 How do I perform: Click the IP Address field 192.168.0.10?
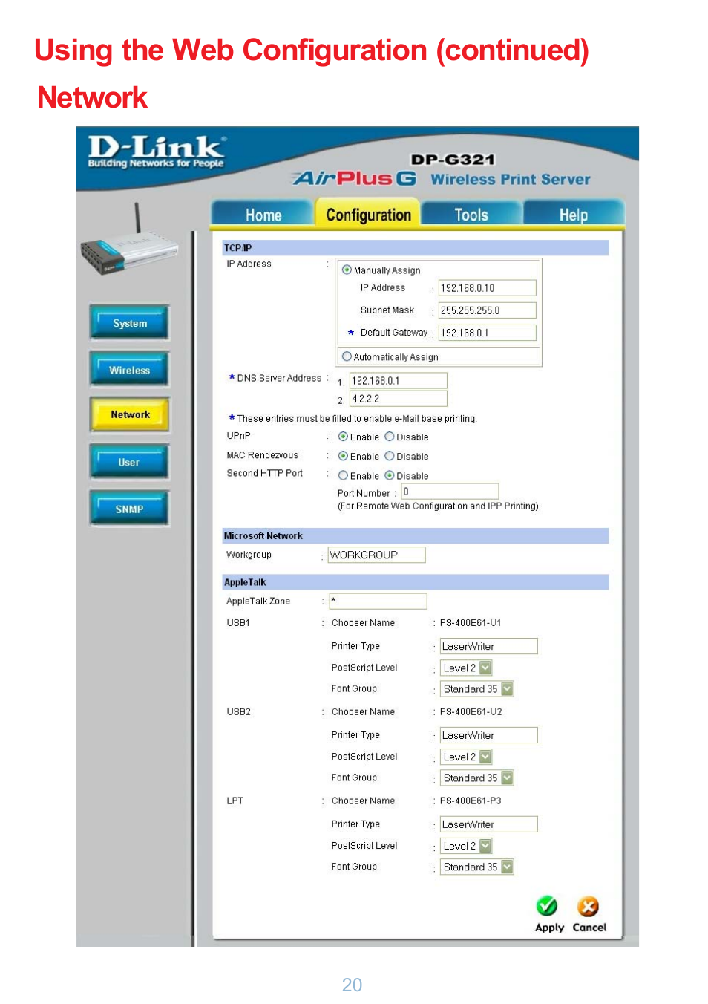pyautogui.click(x=488, y=288)
